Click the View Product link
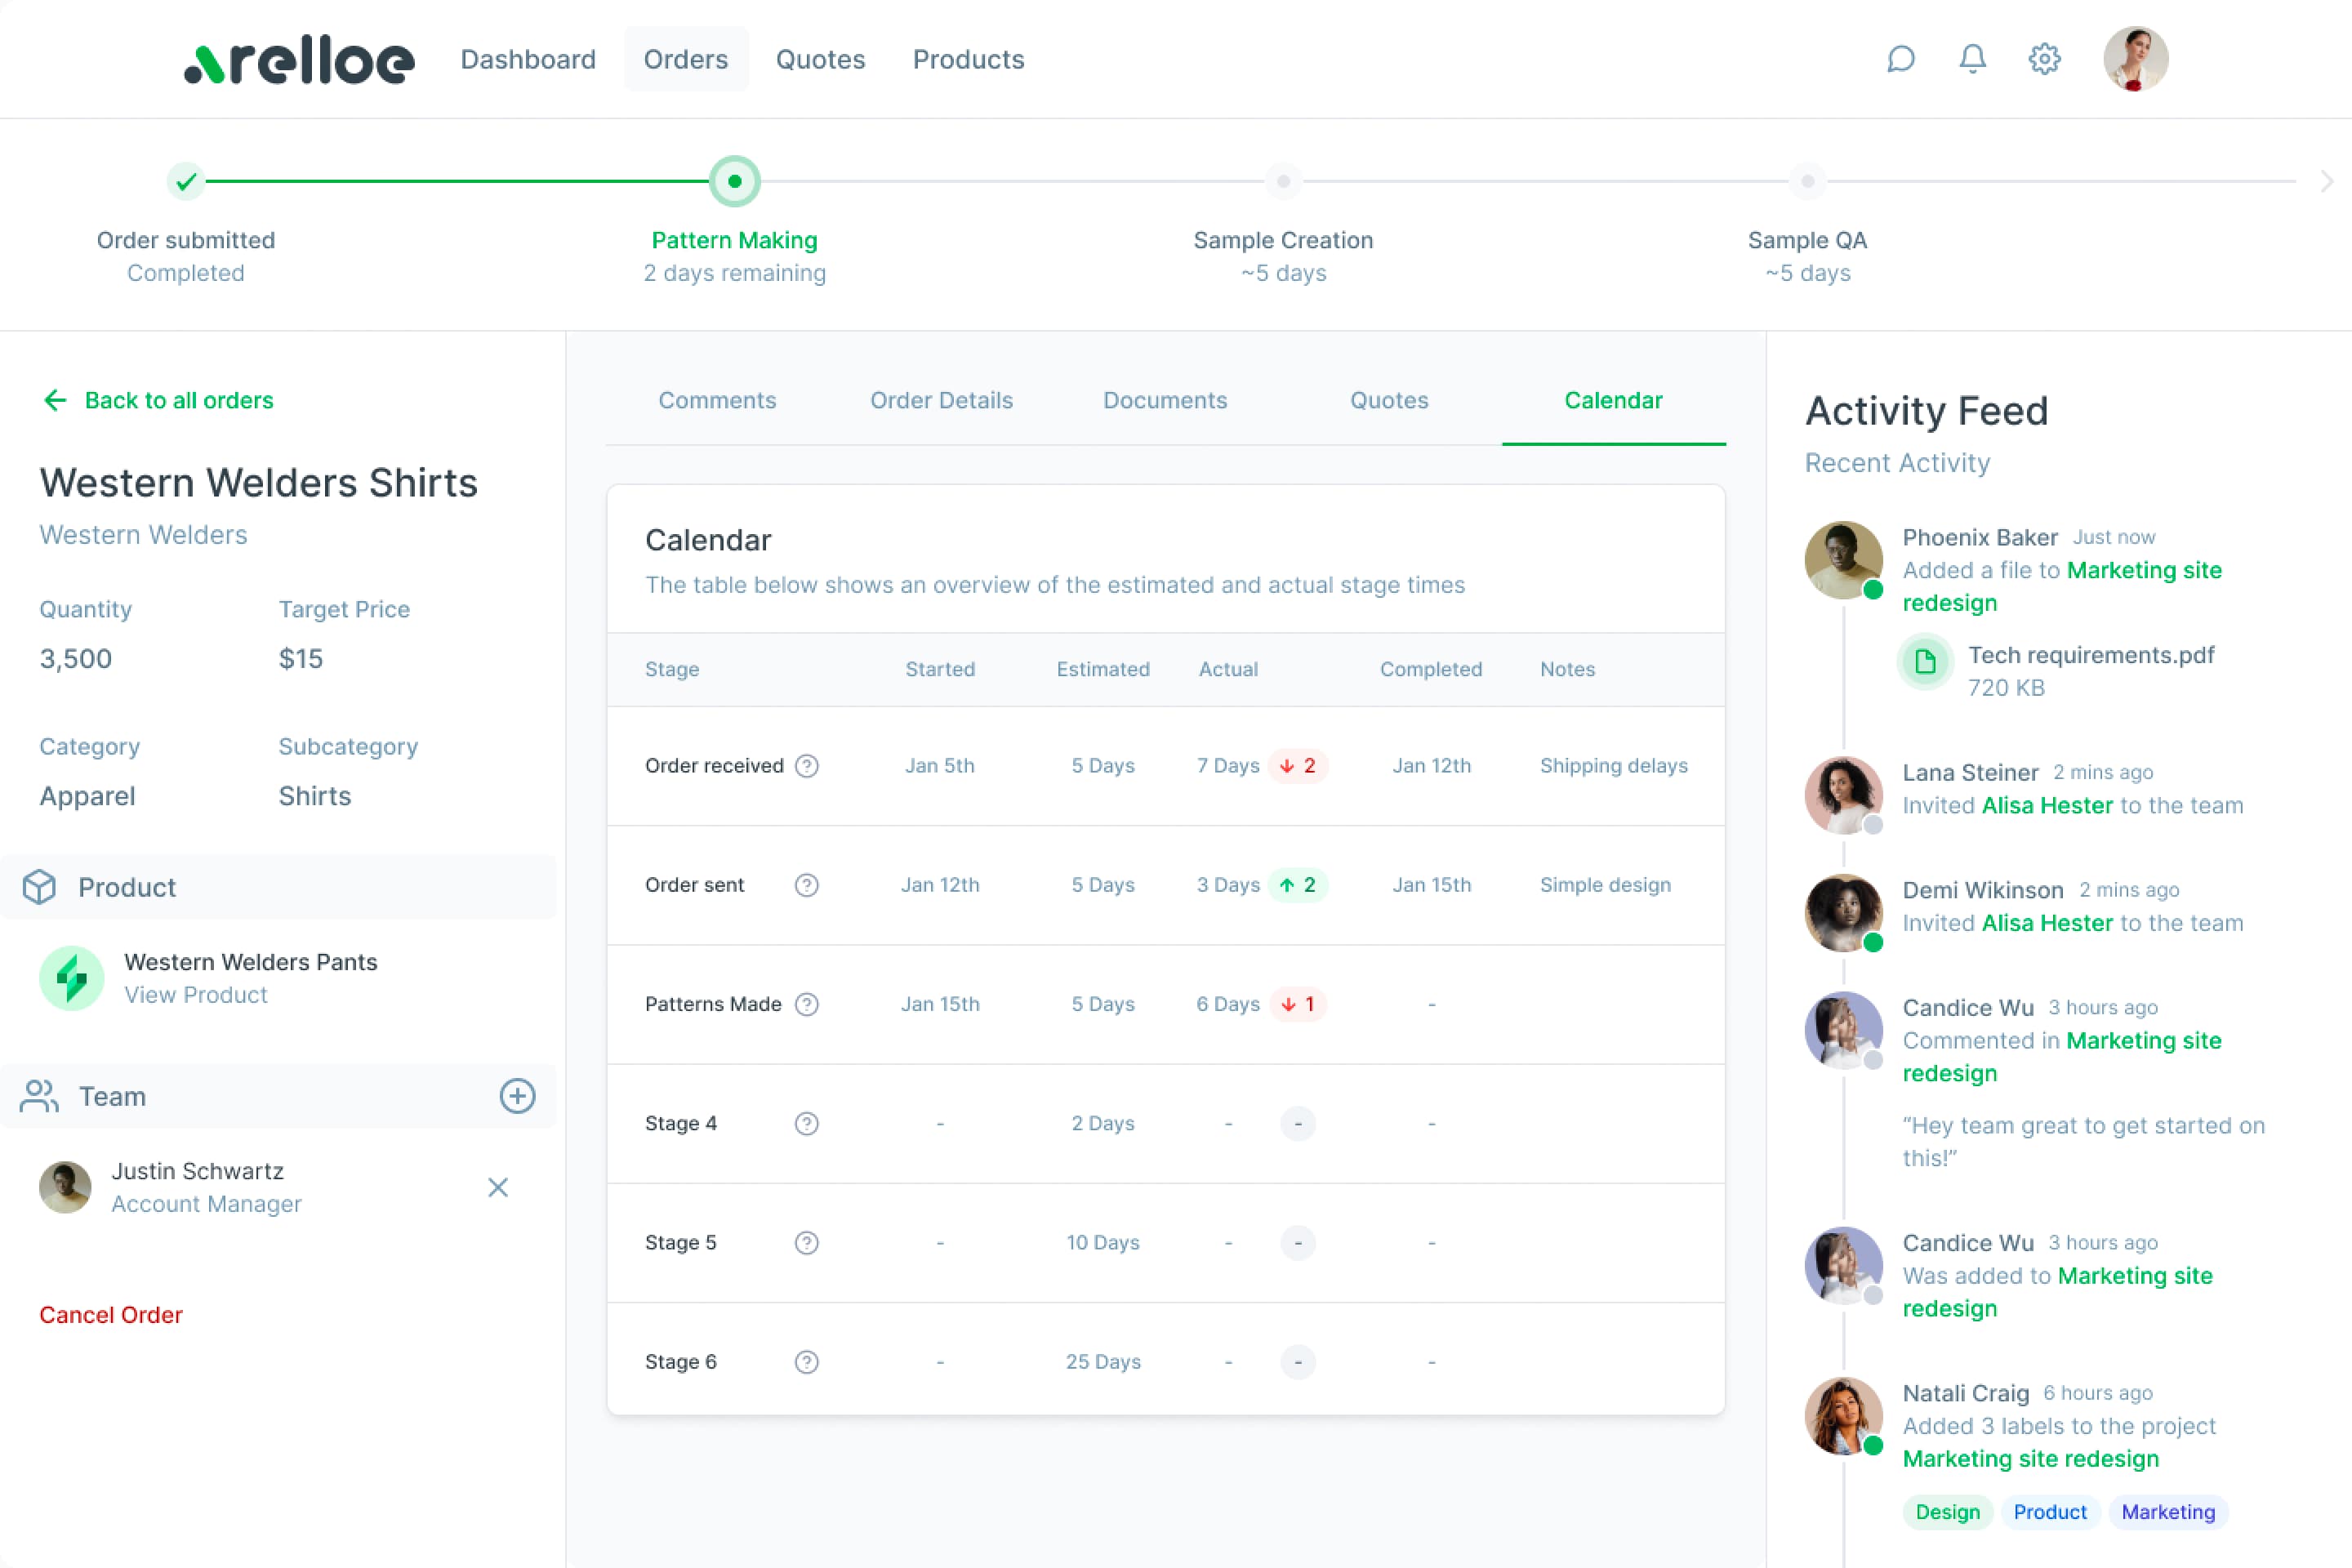Image resolution: width=2352 pixels, height=1568 pixels. pyautogui.click(x=196, y=995)
